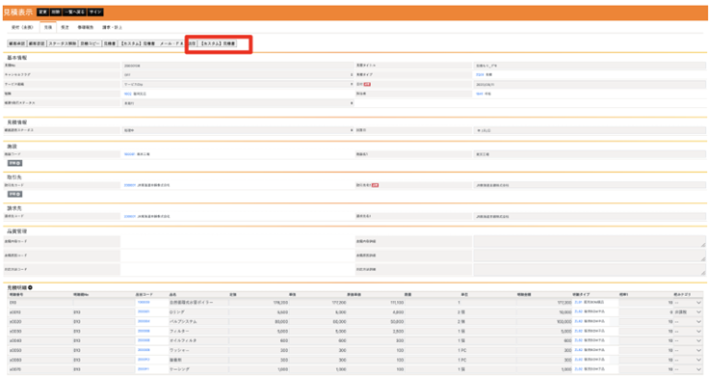The image size is (709, 377).
Task: Click the サイン button in the header
Action: [95, 13]
